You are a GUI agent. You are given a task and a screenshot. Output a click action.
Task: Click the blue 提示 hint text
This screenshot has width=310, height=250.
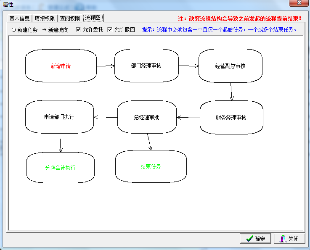tap(220, 29)
